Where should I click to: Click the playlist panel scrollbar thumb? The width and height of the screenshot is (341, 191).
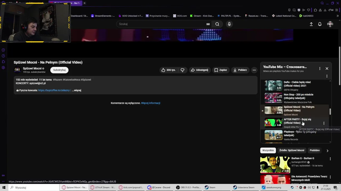[x=330, y=112]
